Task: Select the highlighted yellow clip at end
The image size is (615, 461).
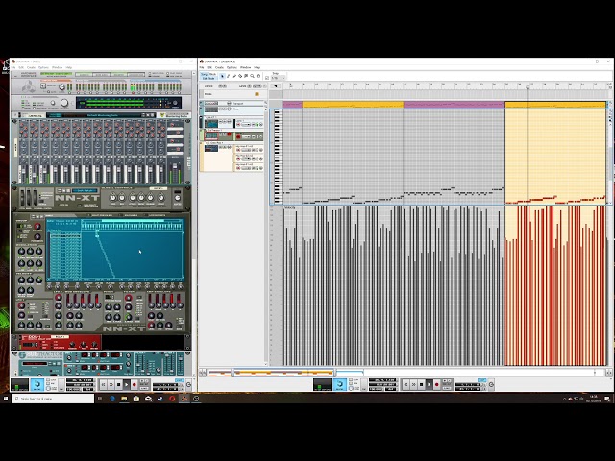Action: click(x=555, y=105)
